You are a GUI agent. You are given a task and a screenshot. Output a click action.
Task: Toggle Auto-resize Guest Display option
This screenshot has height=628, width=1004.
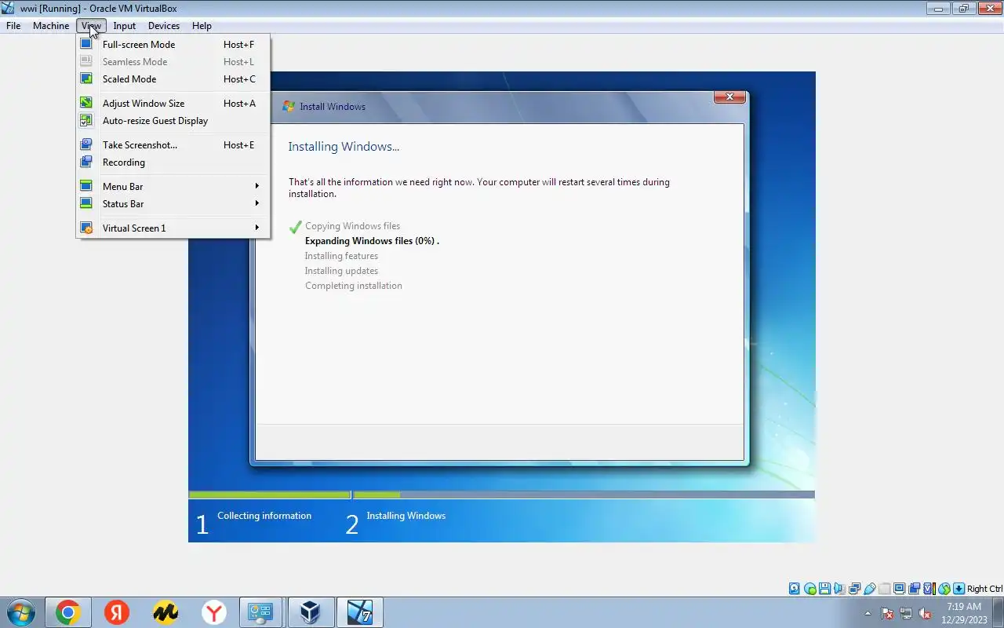coord(173,121)
